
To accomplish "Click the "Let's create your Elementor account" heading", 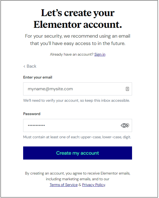I will (78, 19).
